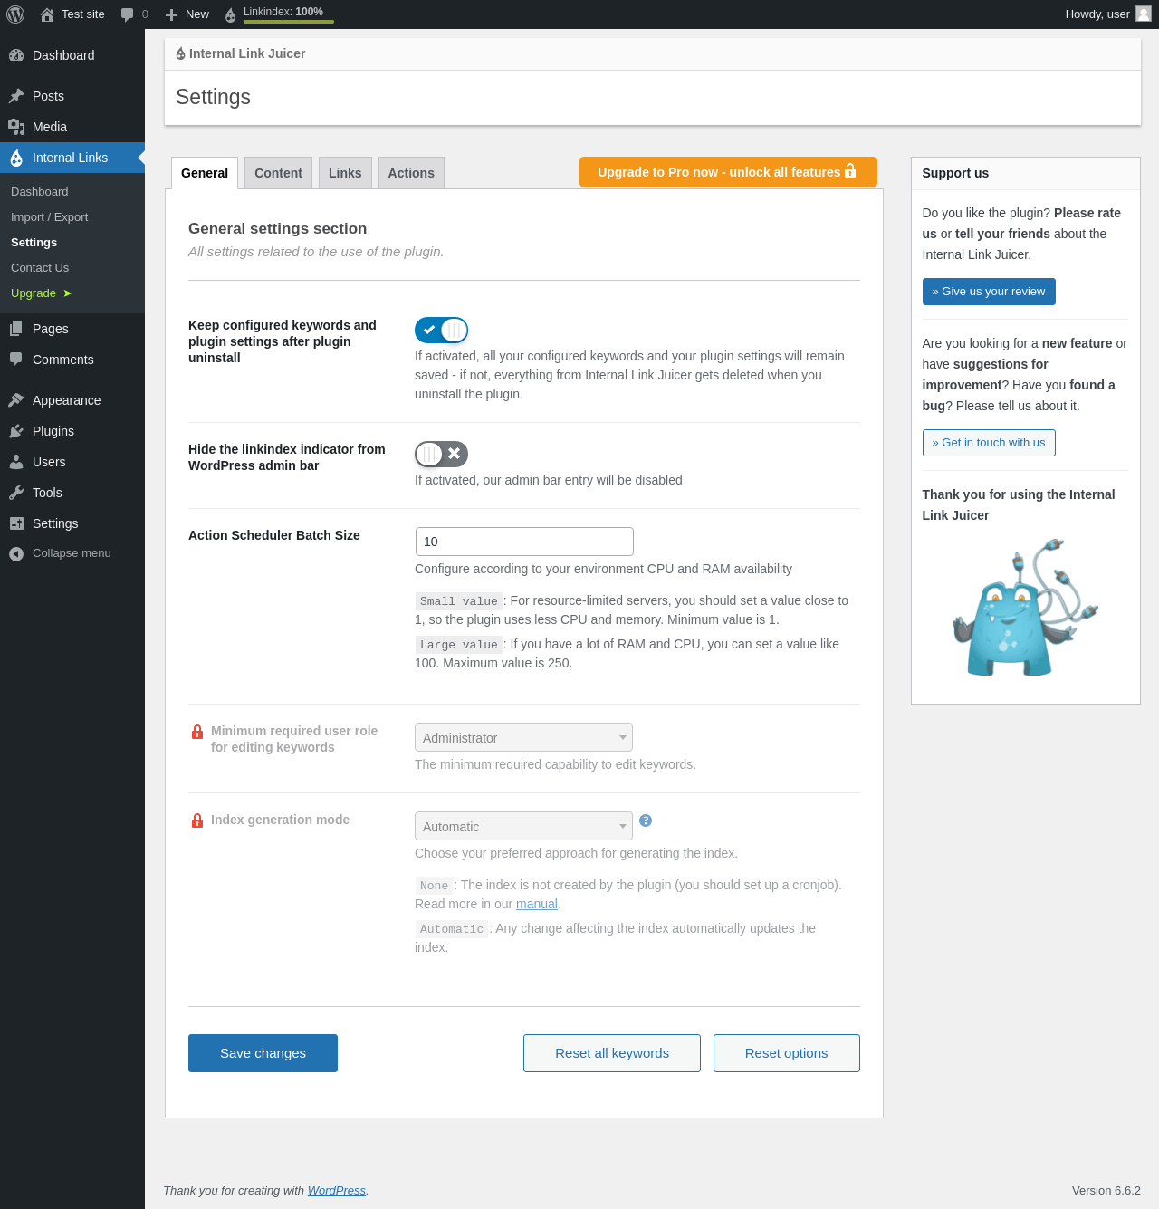Click the Dashboard gauge icon in sidebar
The width and height of the screenshot is (1159, 1209).
16,55
